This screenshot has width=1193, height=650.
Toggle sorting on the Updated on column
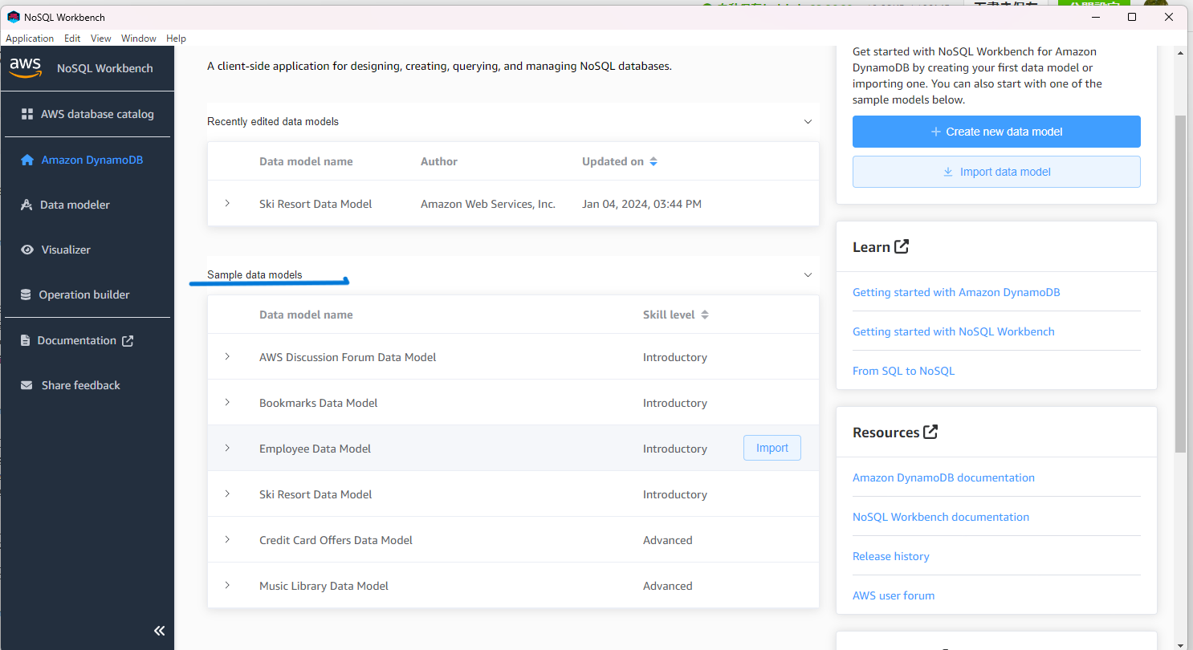(x=653, y=160)
